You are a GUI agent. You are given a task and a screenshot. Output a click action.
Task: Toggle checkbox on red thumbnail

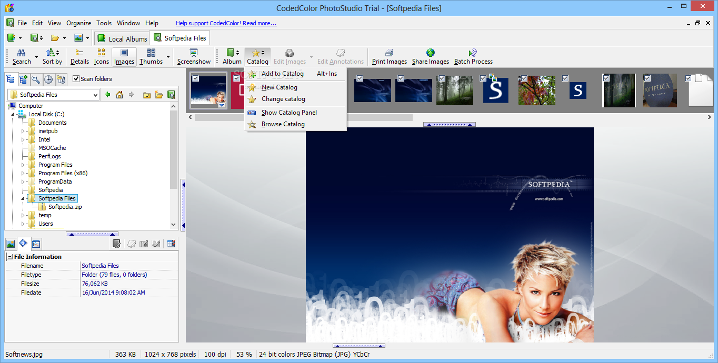pyautogui.click(x=237, y=78)
